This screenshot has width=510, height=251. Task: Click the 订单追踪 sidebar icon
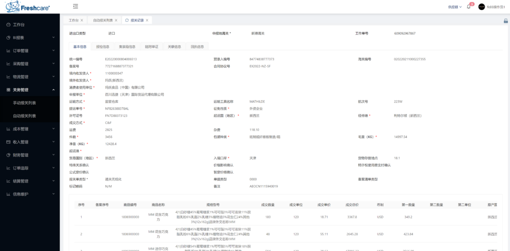tap(8, 168)
